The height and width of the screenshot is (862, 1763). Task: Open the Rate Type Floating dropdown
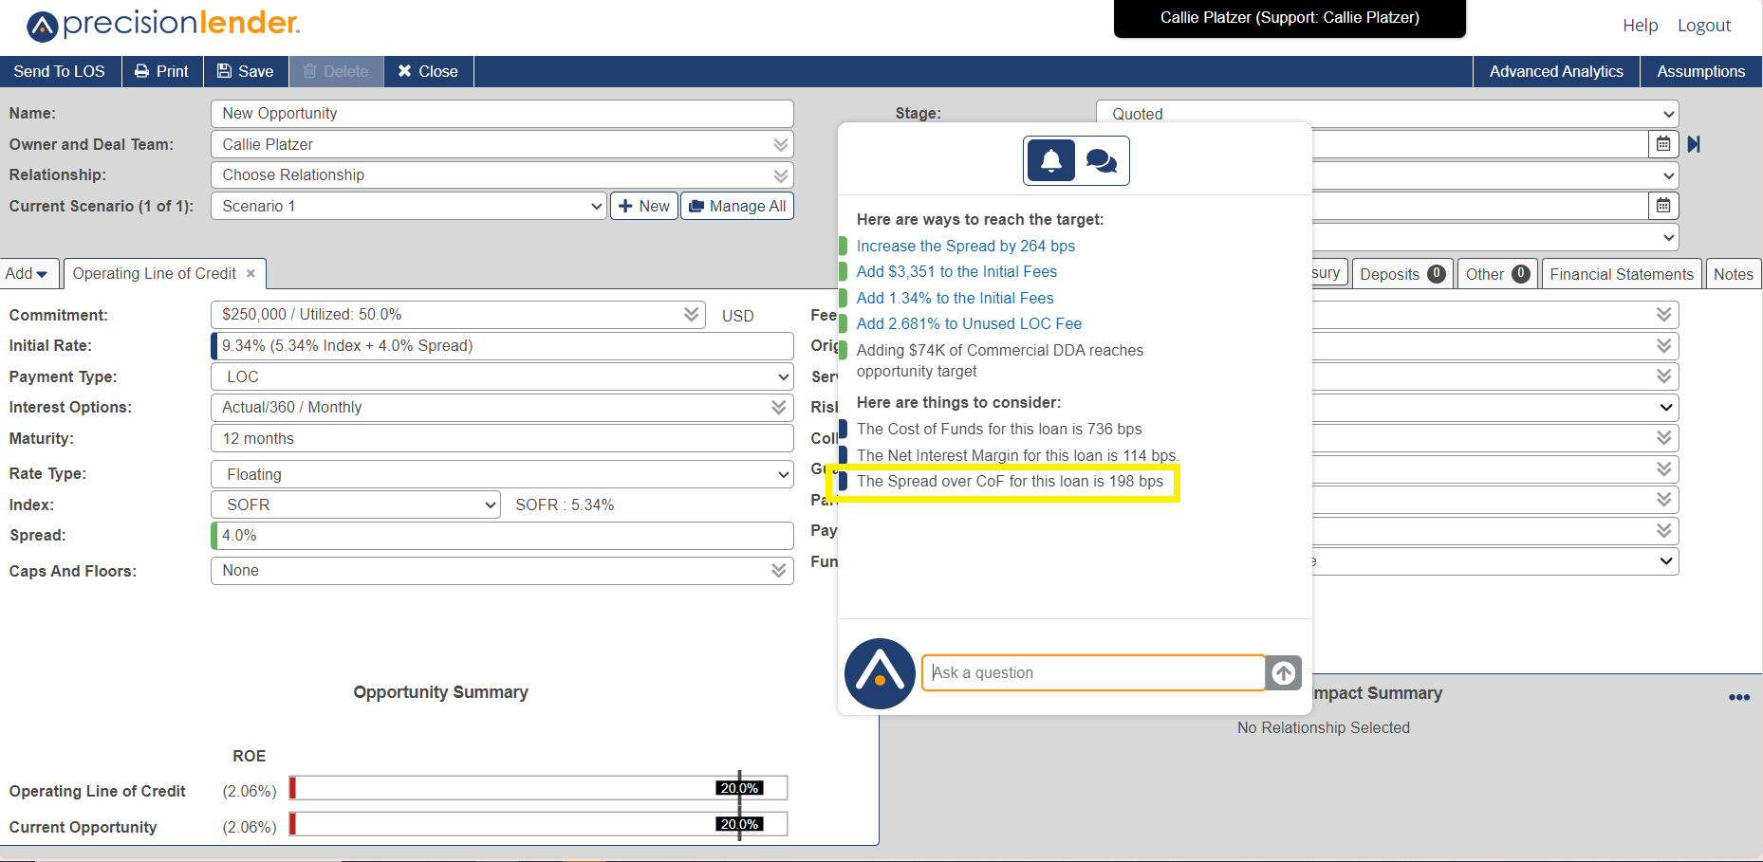click(502, 474)
